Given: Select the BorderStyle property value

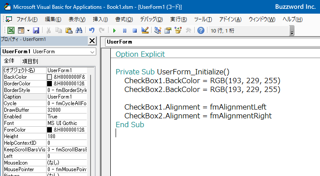Looking at the screenshot, I should tap(67, 90).
